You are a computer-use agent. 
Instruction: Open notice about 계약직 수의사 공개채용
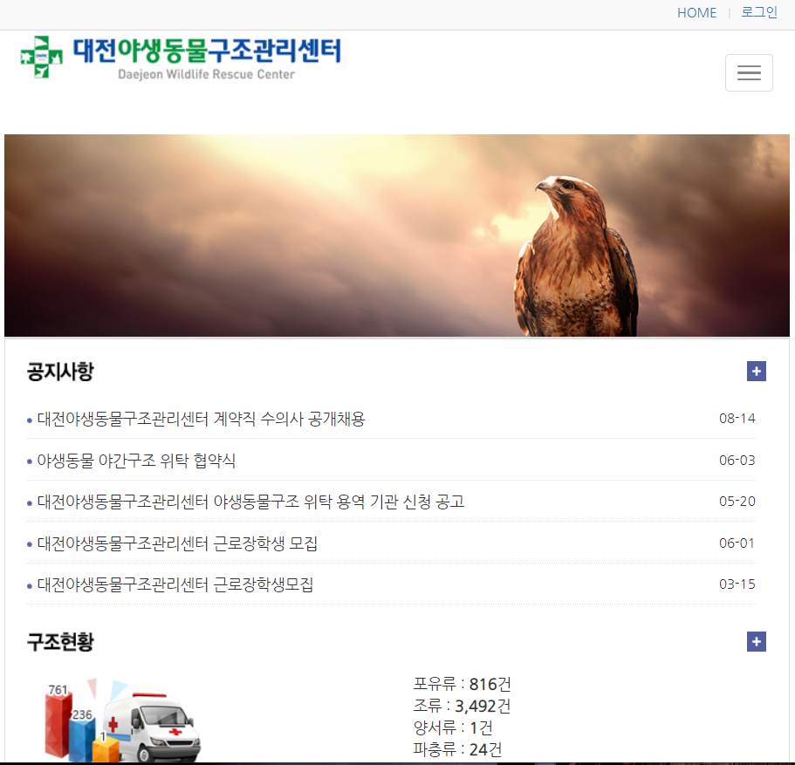coord(202,419)
